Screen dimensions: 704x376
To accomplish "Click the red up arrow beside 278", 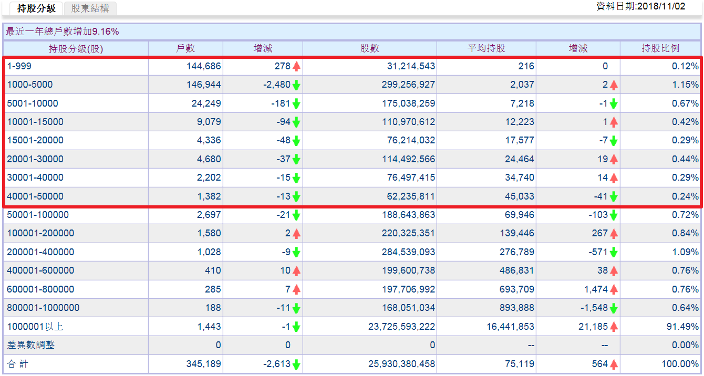I will pos(296,66).
